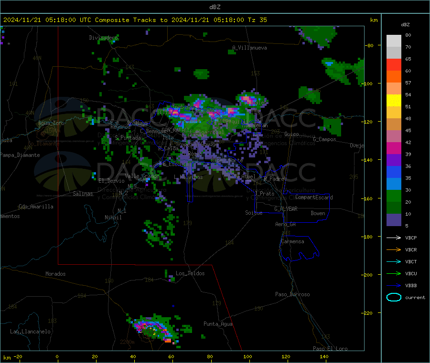430x363 pixels.
Task: Click the 'Morados' place label
Action: 55,274
